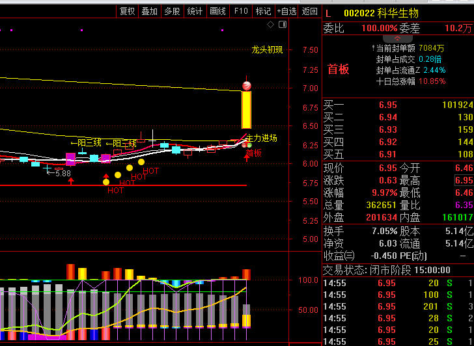Click 返回 to go back
Viewport: 474px width, 346px height.
pyautogui.click(x=310, y=11)
